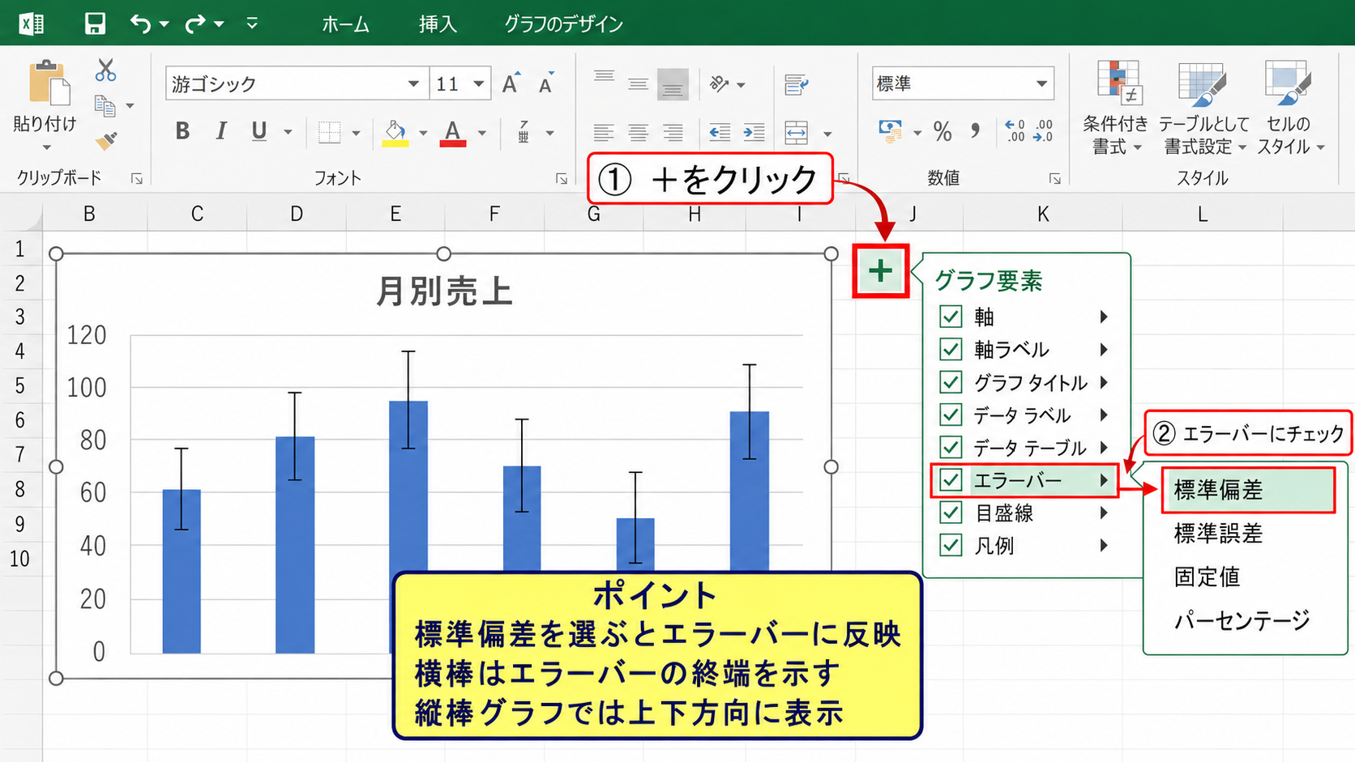Uncheck the データ テーブル checkbox
The height and width of the screenshot is (762, 1355).
[x=951, y=447]
